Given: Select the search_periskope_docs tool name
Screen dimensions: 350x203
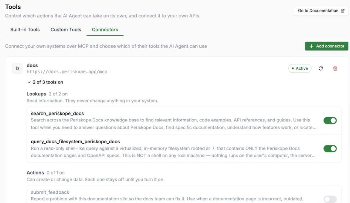Looking at the screenshot, I should coord(57,114).
